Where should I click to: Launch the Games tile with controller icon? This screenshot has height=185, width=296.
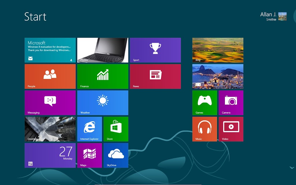(x=205, y=103)
